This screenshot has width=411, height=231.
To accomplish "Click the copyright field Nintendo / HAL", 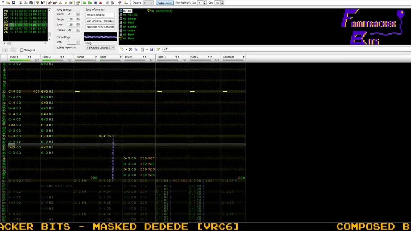I will [100, 27].
